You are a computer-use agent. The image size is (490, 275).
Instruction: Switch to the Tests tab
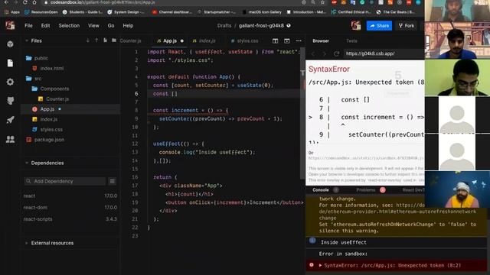(351, 40)
